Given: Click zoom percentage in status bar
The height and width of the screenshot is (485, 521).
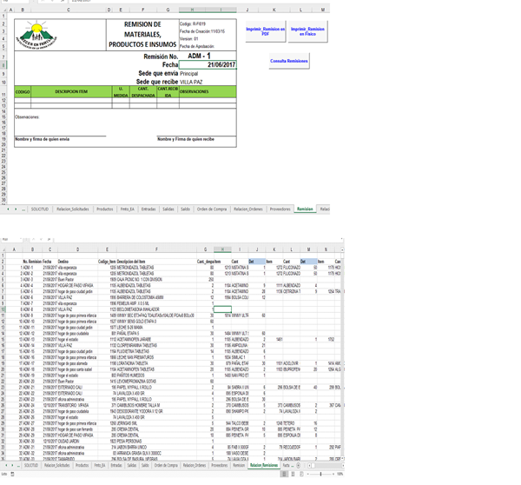Looking at the screenshot, I should coord(340,474).
